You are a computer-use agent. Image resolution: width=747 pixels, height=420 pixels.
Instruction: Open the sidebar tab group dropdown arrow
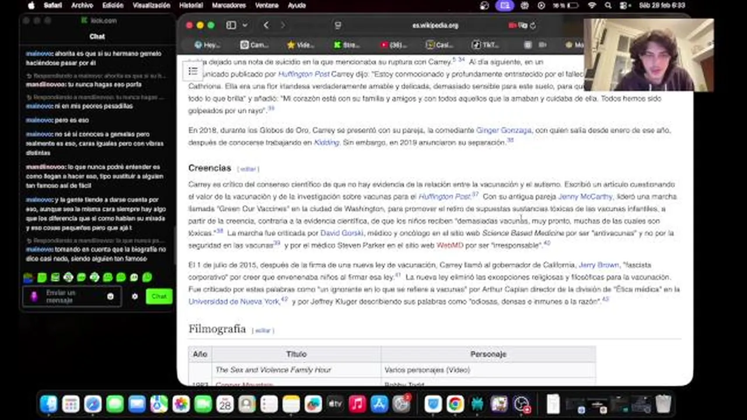coord(245,25)
